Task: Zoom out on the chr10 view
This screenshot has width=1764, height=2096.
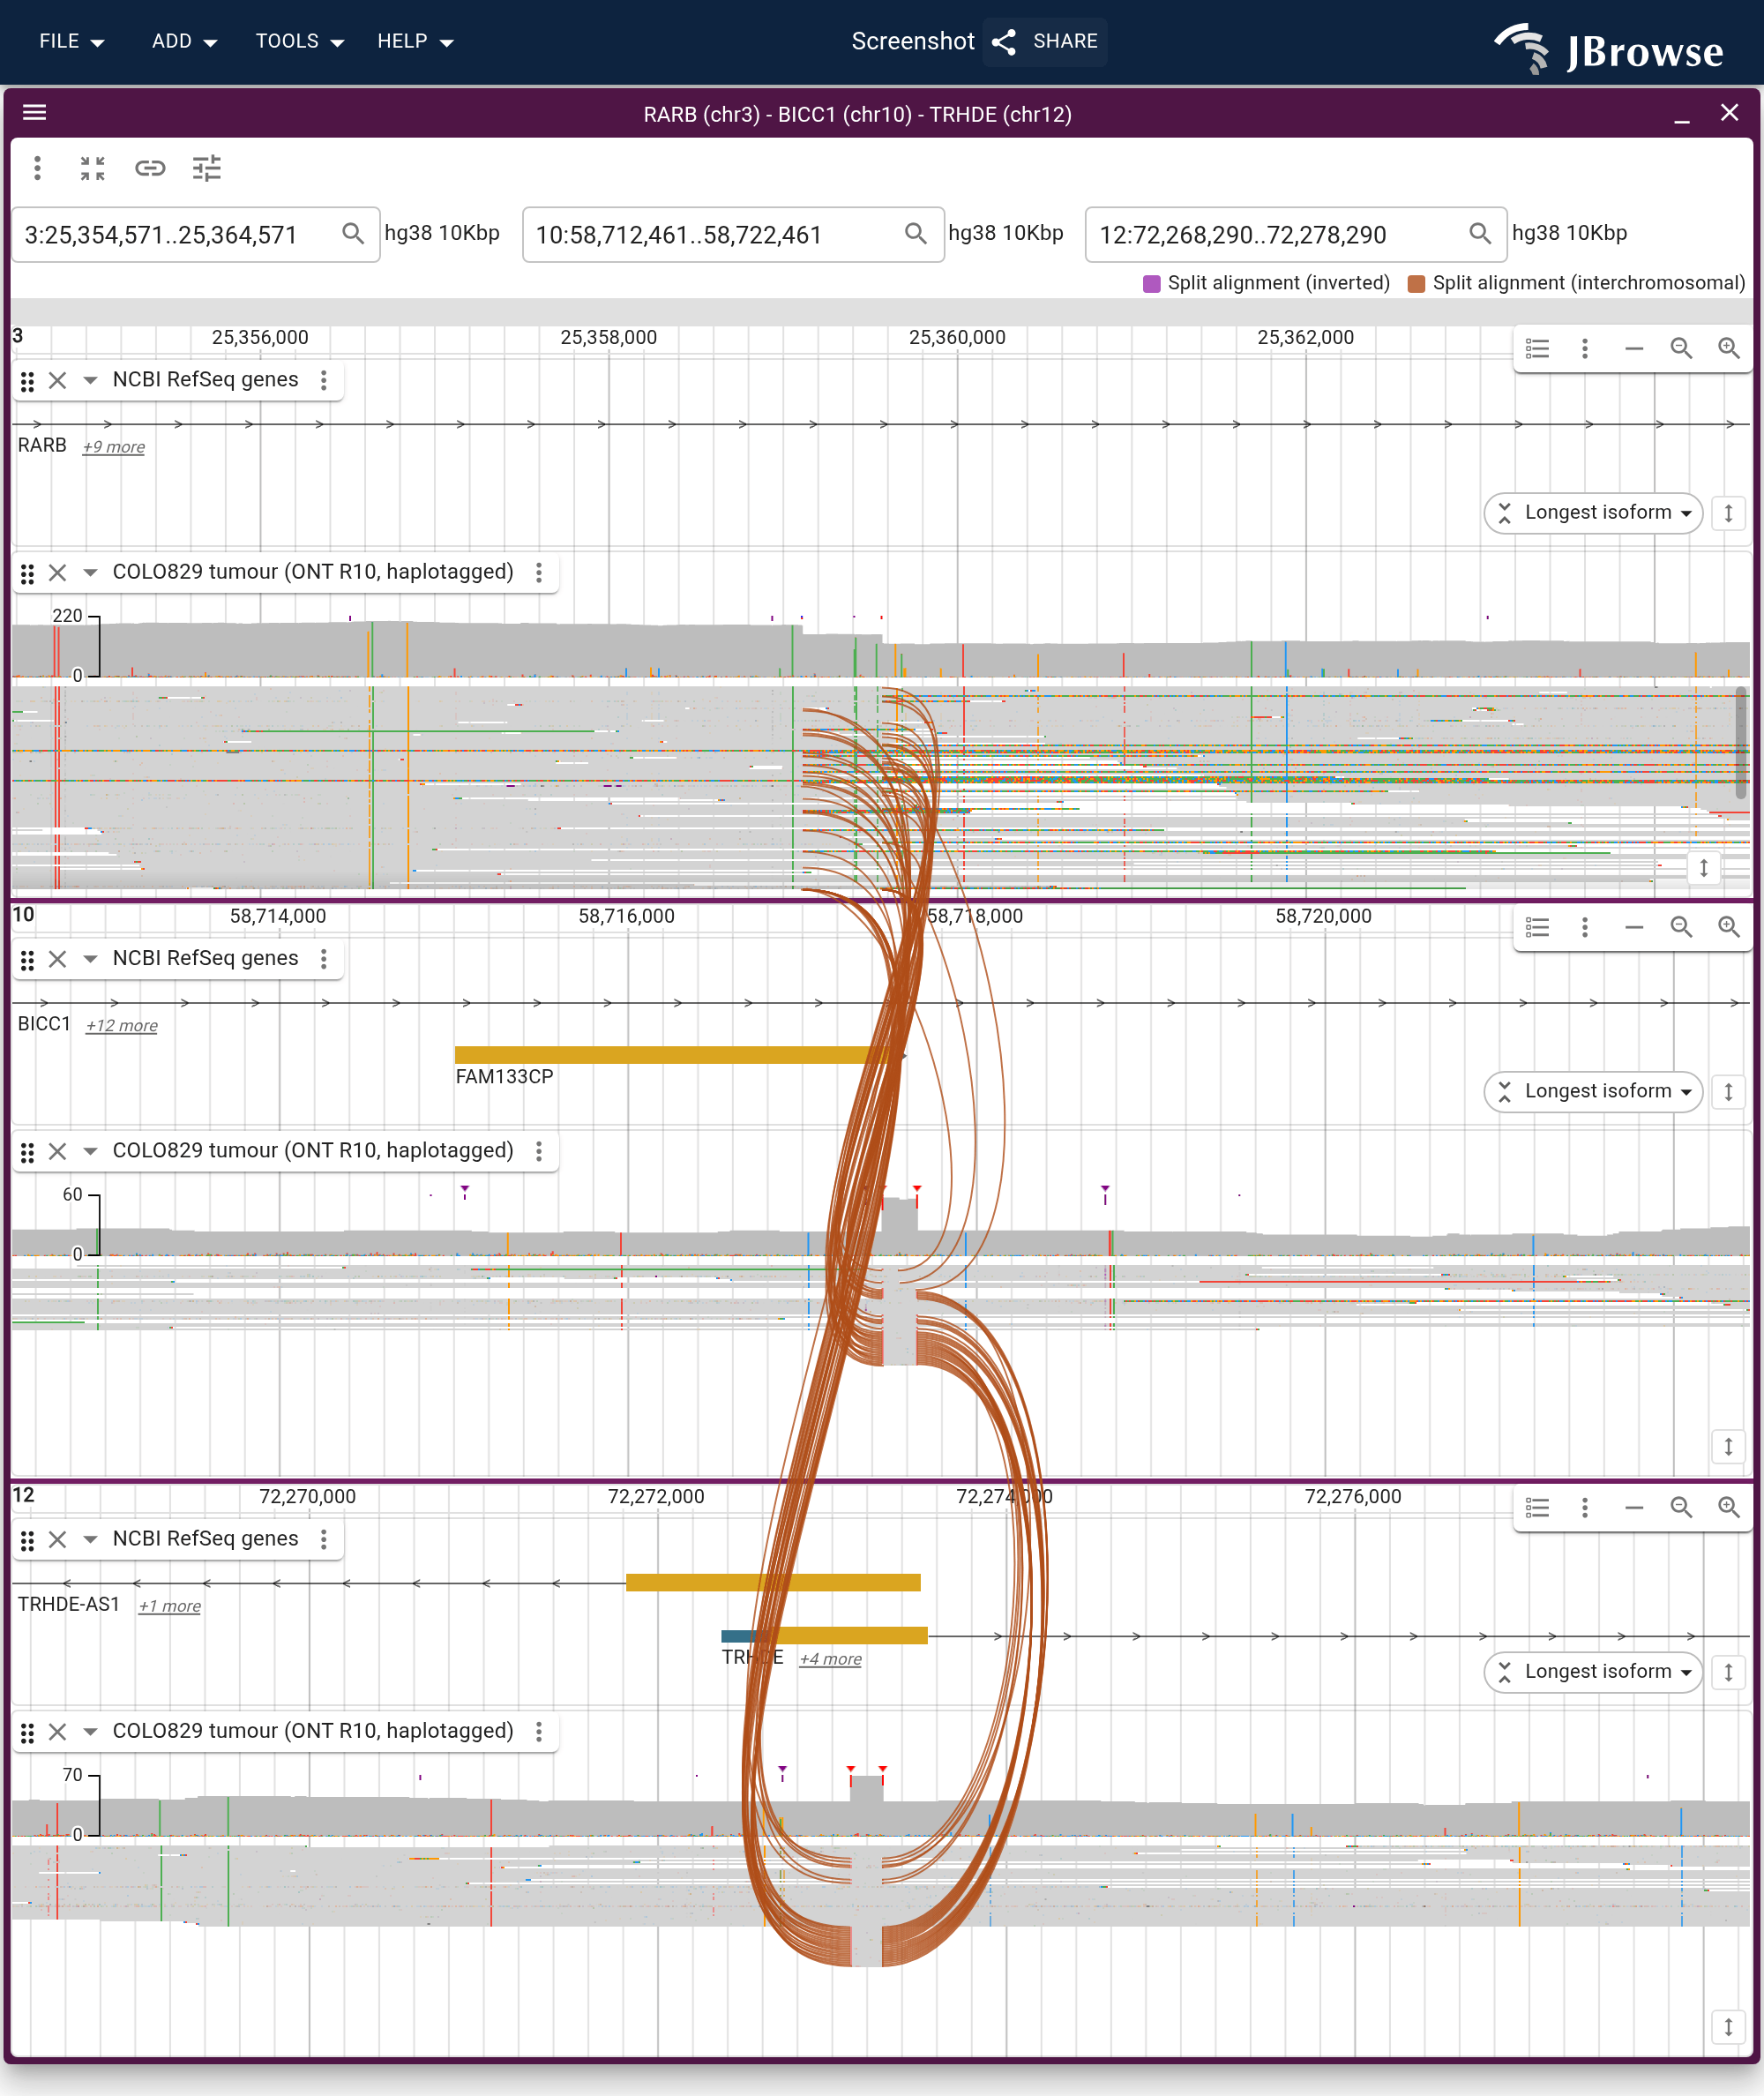Action: pos(1681,928)
